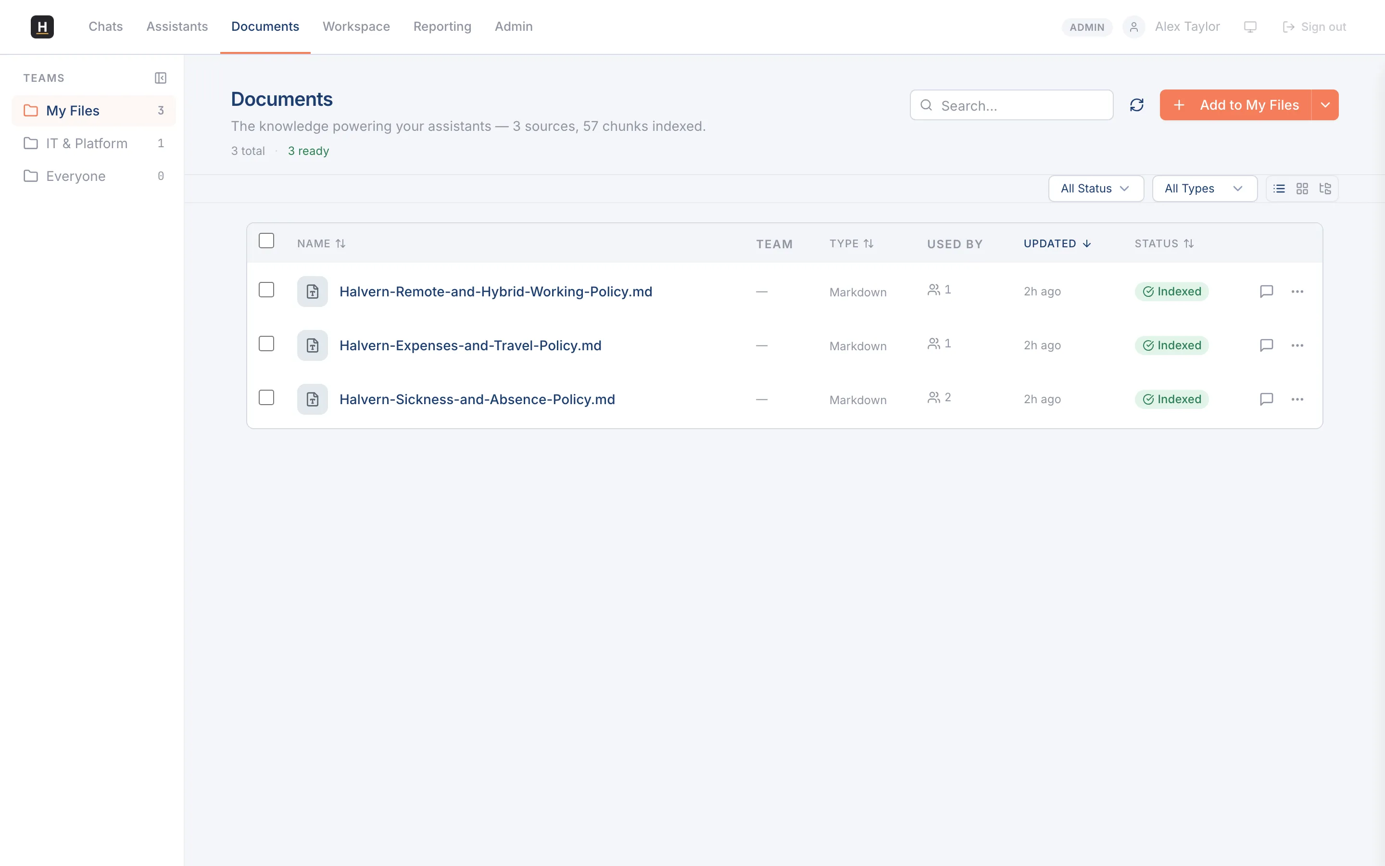Click the file icon of Remote-and-Hybrid-Working-Policy

(x=313, y=292)
